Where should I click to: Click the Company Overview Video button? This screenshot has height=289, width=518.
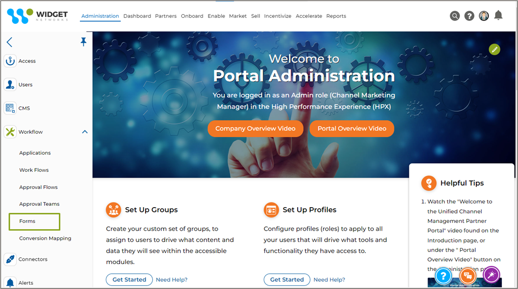(255, 129)
